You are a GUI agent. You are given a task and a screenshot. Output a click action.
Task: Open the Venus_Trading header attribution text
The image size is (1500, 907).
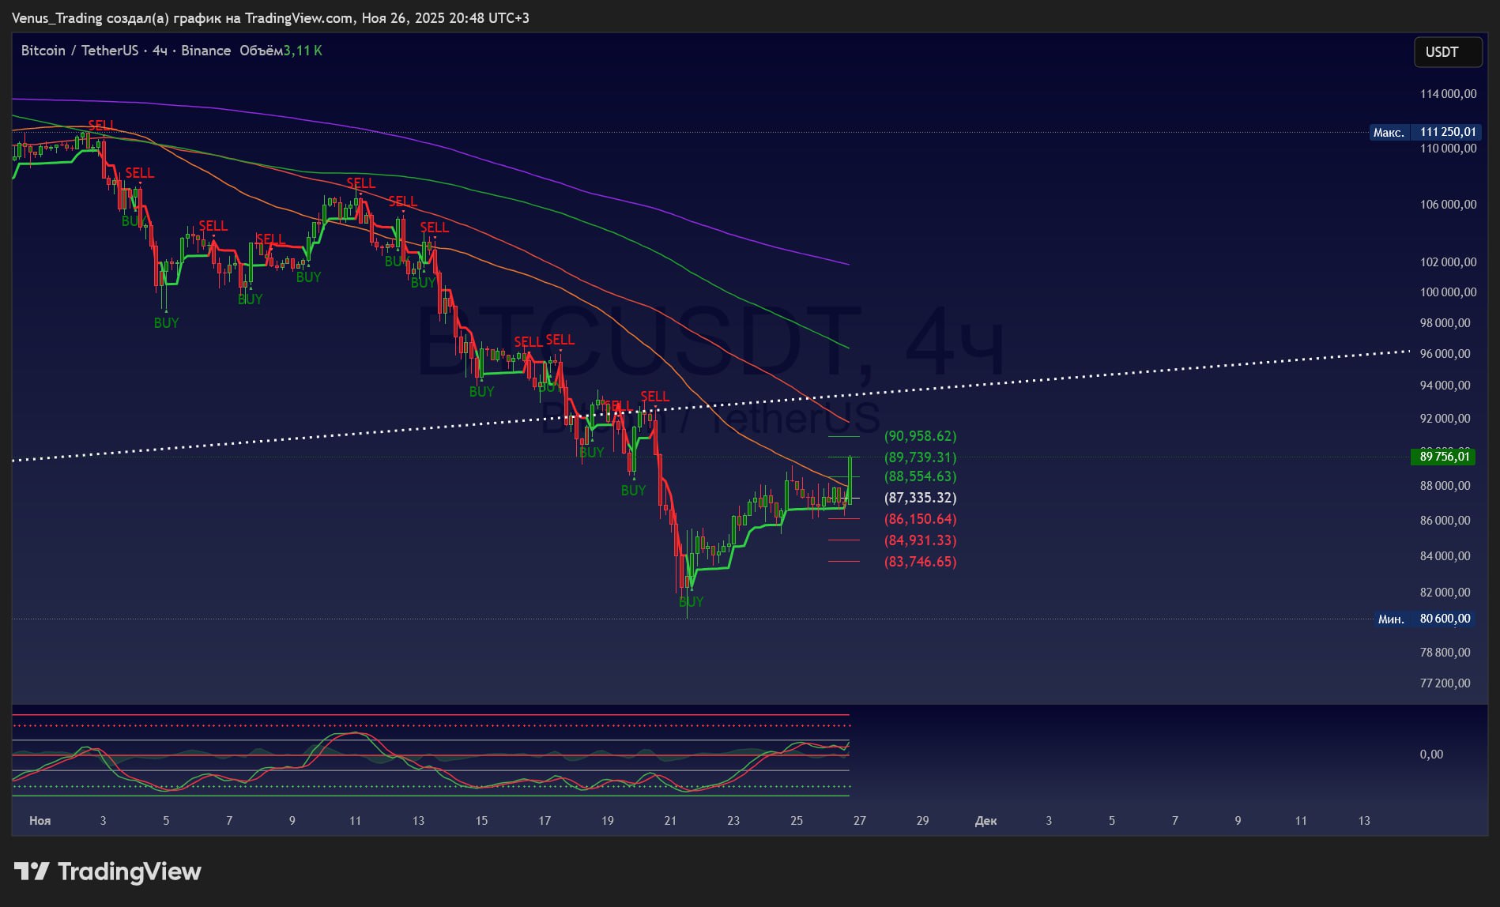pos(270,17)
